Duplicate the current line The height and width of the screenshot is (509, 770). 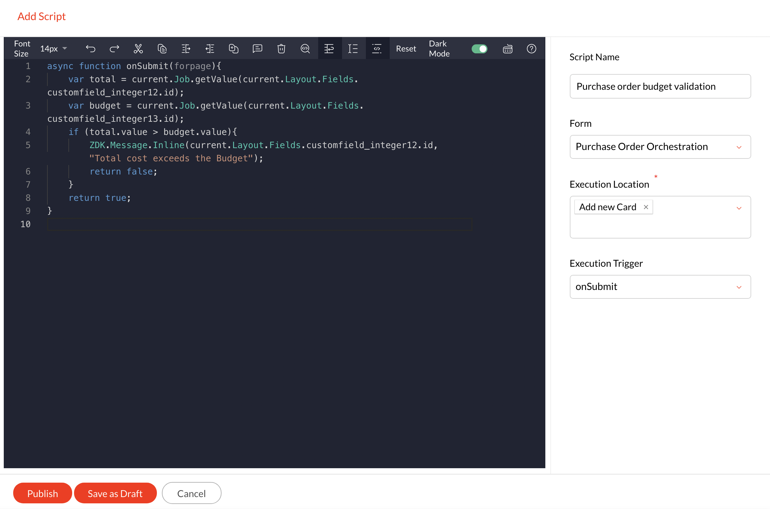click(x=234, y=49)
